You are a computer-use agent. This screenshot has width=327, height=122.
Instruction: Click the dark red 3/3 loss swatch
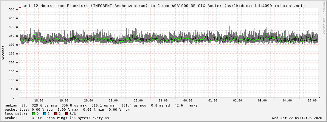(66, 114)
